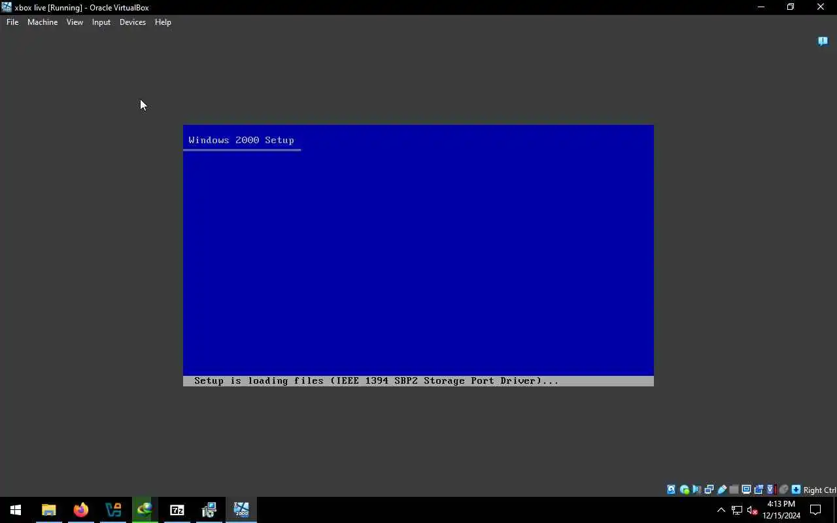Click the VirtualBox app icon in title bar
This screenshot has height=523, width=837.
7,7
